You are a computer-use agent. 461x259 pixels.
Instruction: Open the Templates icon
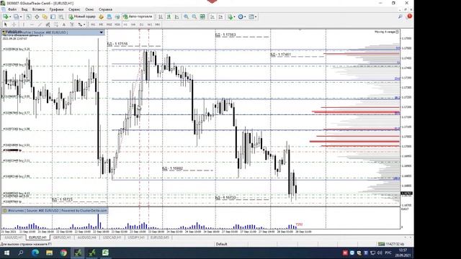coord(251,17)
